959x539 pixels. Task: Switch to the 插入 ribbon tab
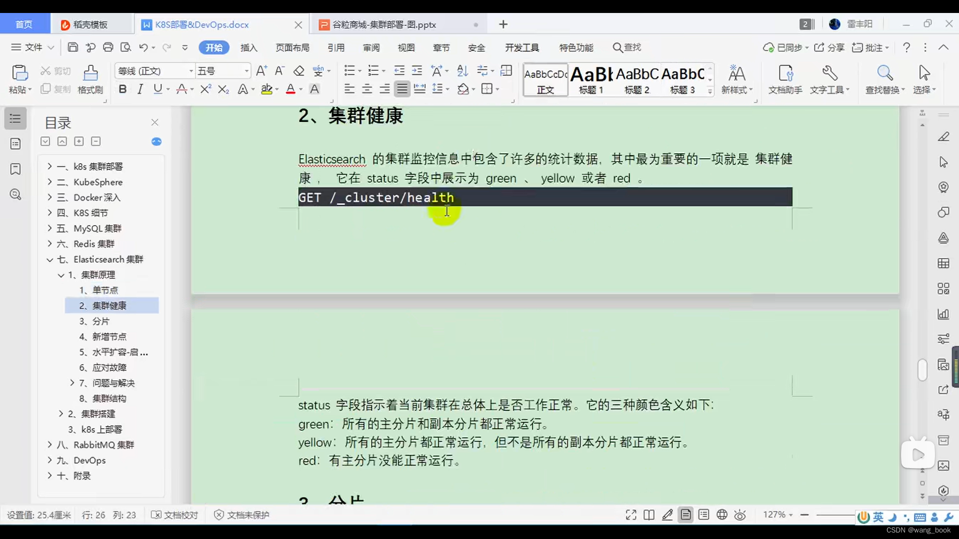tap(249, 47)
